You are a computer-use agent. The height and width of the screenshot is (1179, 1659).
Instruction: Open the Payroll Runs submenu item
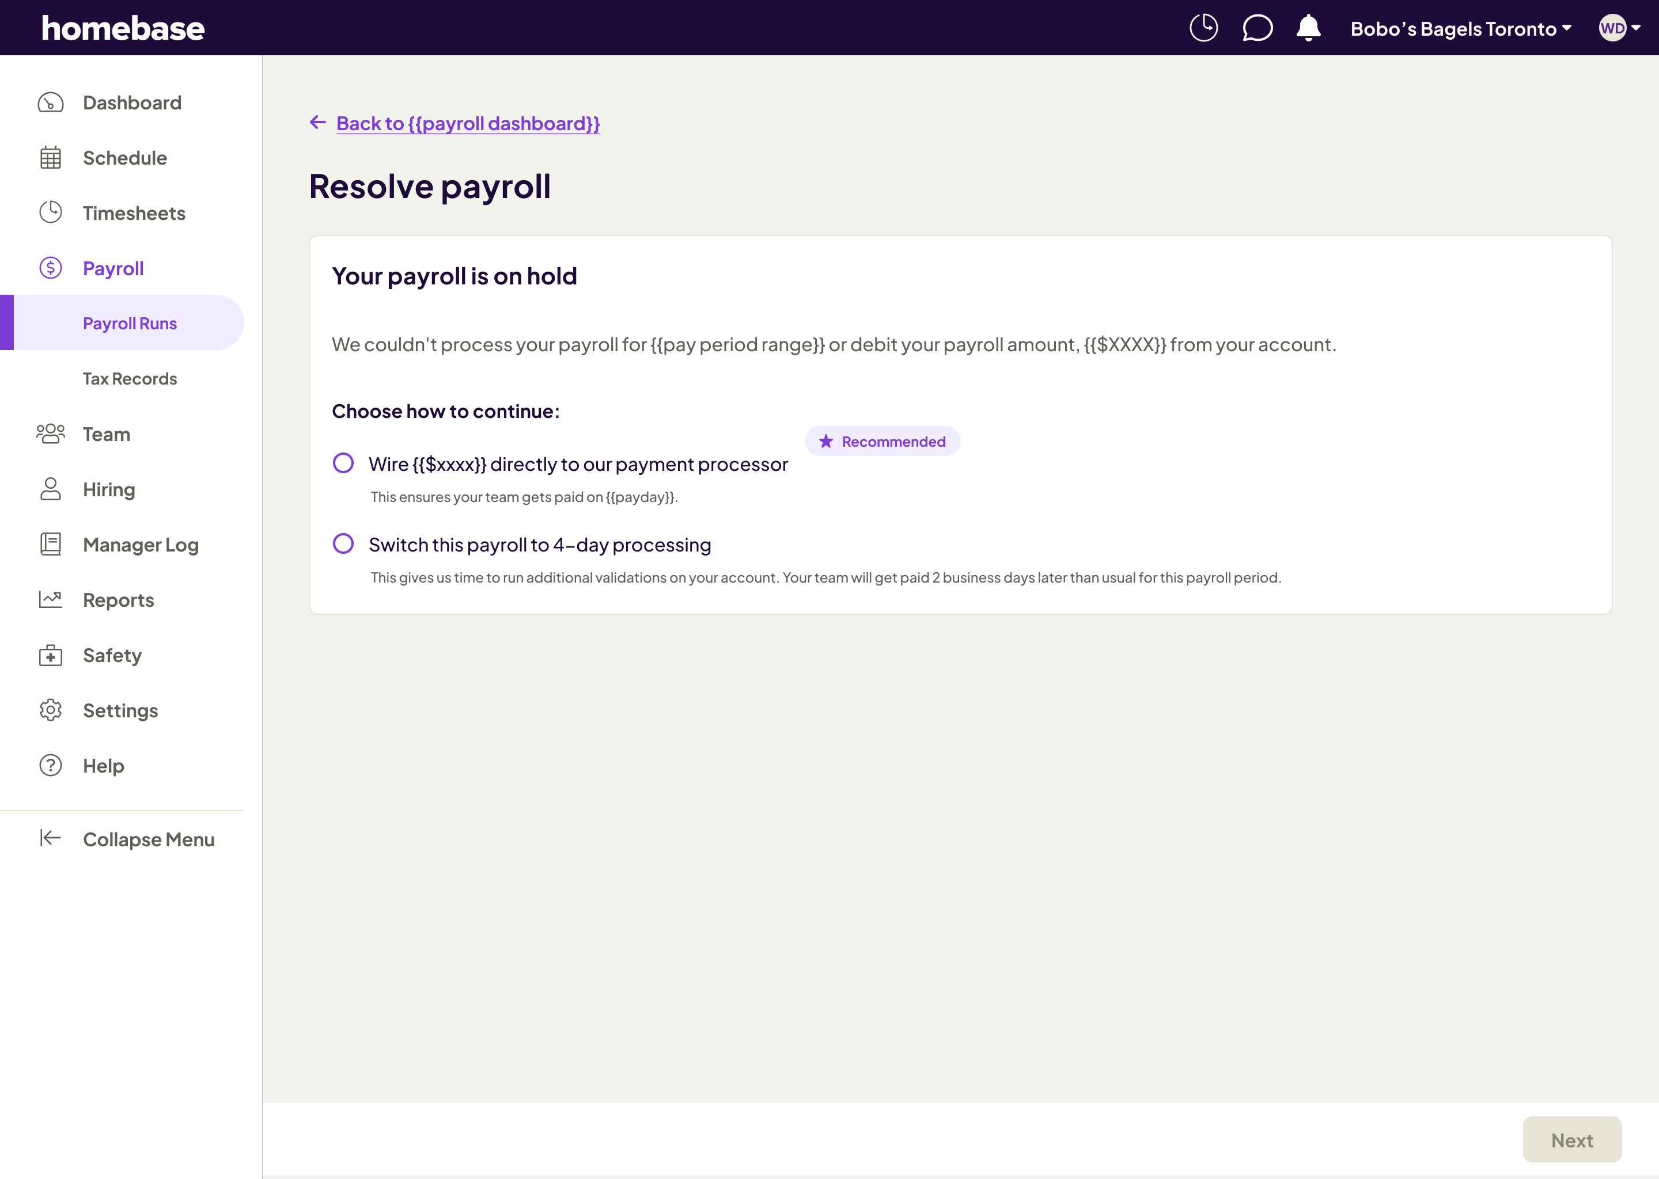pos(130,324)
